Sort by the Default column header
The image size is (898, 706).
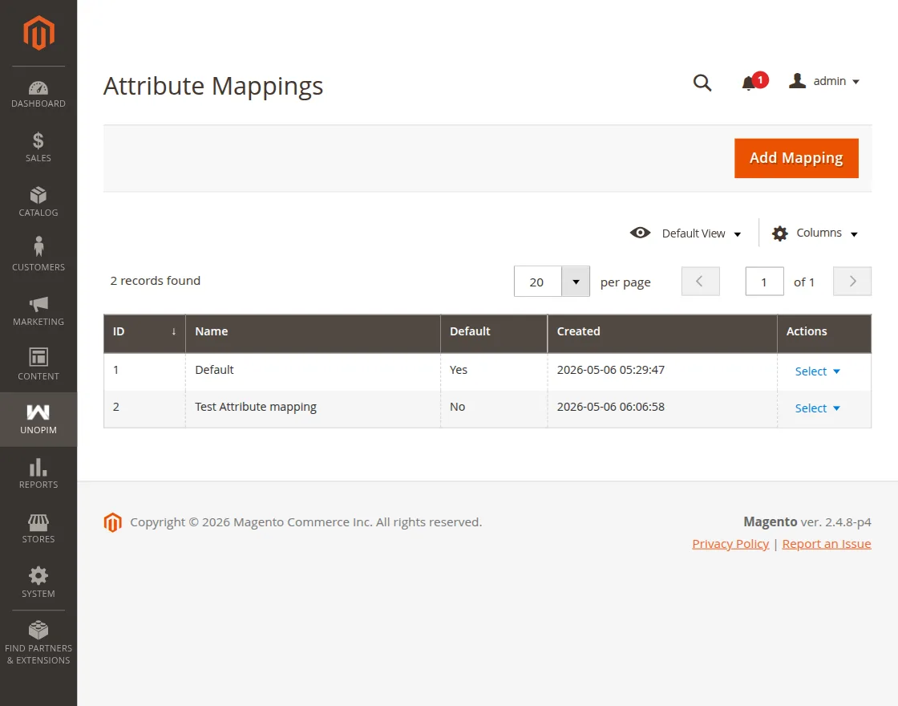494,332
